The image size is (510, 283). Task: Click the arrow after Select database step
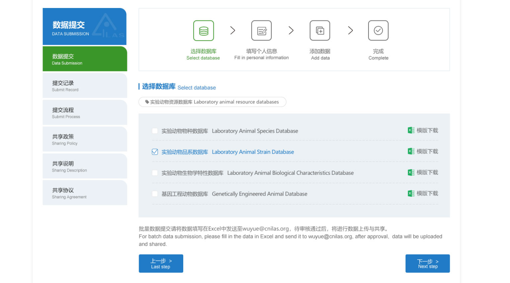(x=233, y=30)
